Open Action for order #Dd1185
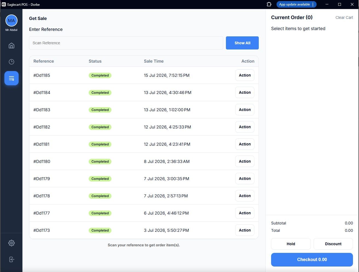This screenshot has width=359, height=272. [245, 75]
